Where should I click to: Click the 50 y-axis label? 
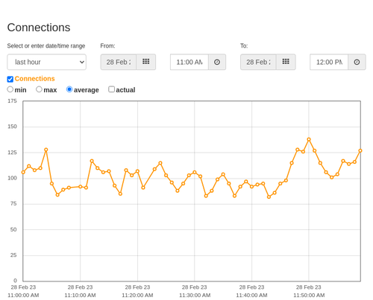(13, 229)
